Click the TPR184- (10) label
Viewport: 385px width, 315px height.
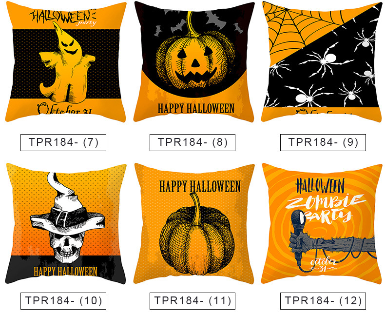point(63,301)
